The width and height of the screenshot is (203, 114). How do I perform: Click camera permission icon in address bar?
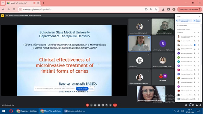coord(146,9)
